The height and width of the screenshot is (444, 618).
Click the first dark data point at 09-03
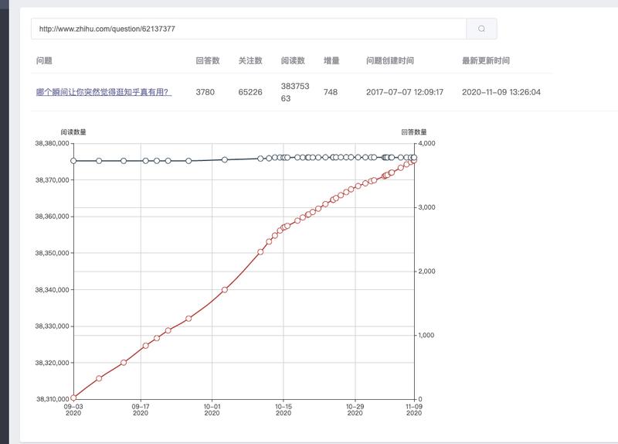click(x=73, y=161)
